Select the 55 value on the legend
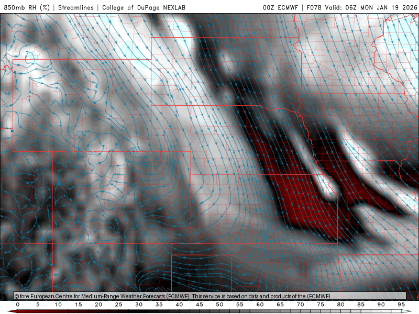This screenshot has height=314, width=419. (240, 305)
